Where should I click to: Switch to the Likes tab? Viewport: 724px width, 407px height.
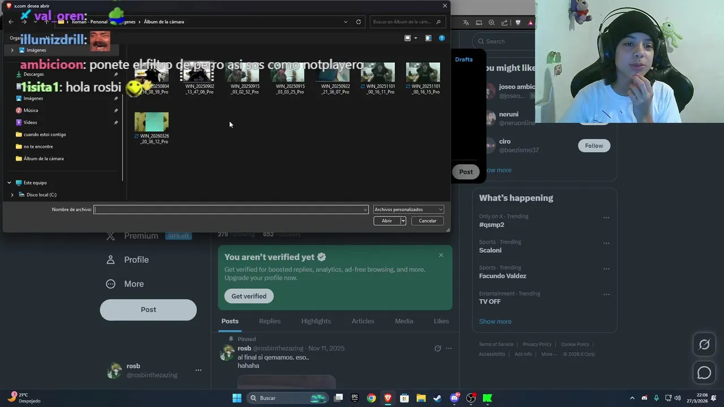pos(441,321)
